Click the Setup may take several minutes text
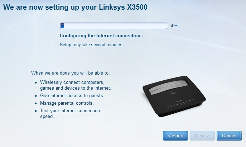Image resolution: width=246 pixels, height=147 pixels. pos(93,45)
